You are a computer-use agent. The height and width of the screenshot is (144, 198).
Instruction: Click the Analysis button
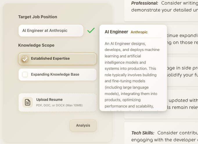pos(83,125)
